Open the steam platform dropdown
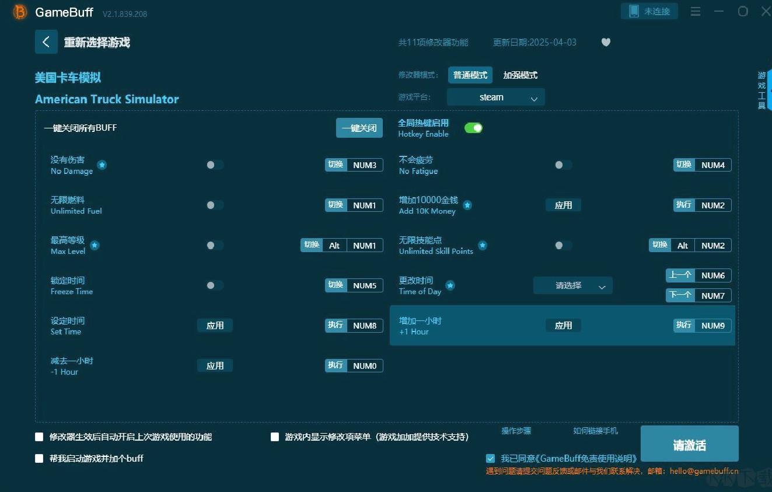 (x=496, y=97)
